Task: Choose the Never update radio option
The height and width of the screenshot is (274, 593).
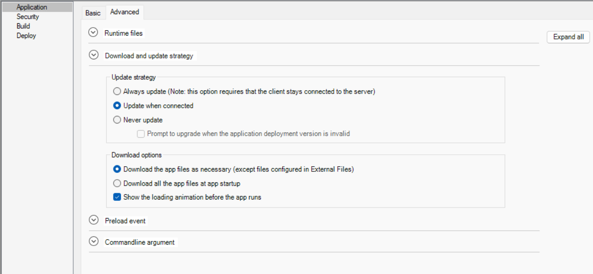Action: pyautogui.click(x=117, y=120)
